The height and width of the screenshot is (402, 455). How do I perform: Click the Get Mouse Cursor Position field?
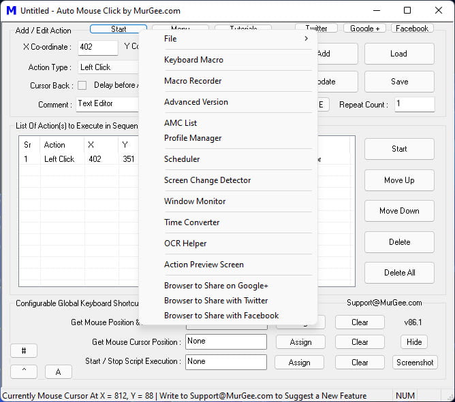tap(226, 341)
